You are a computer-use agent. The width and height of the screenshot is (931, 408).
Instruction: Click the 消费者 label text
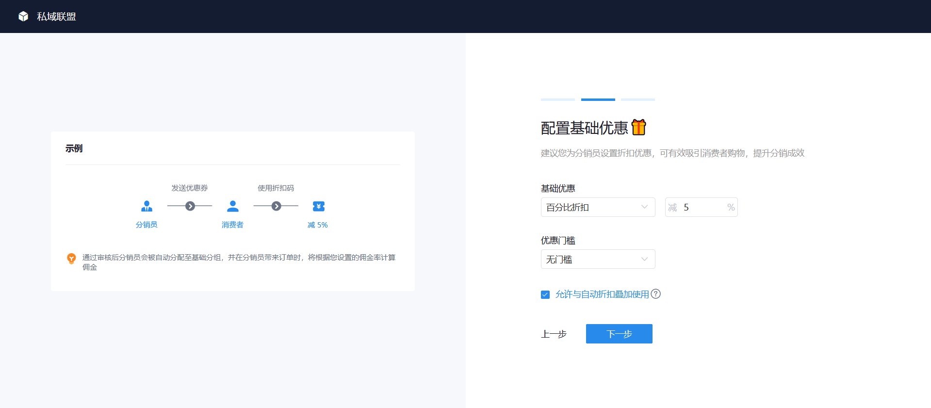point(232,225)
